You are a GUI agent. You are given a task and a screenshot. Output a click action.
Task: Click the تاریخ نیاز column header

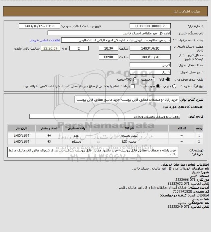(x=22, y=128)
